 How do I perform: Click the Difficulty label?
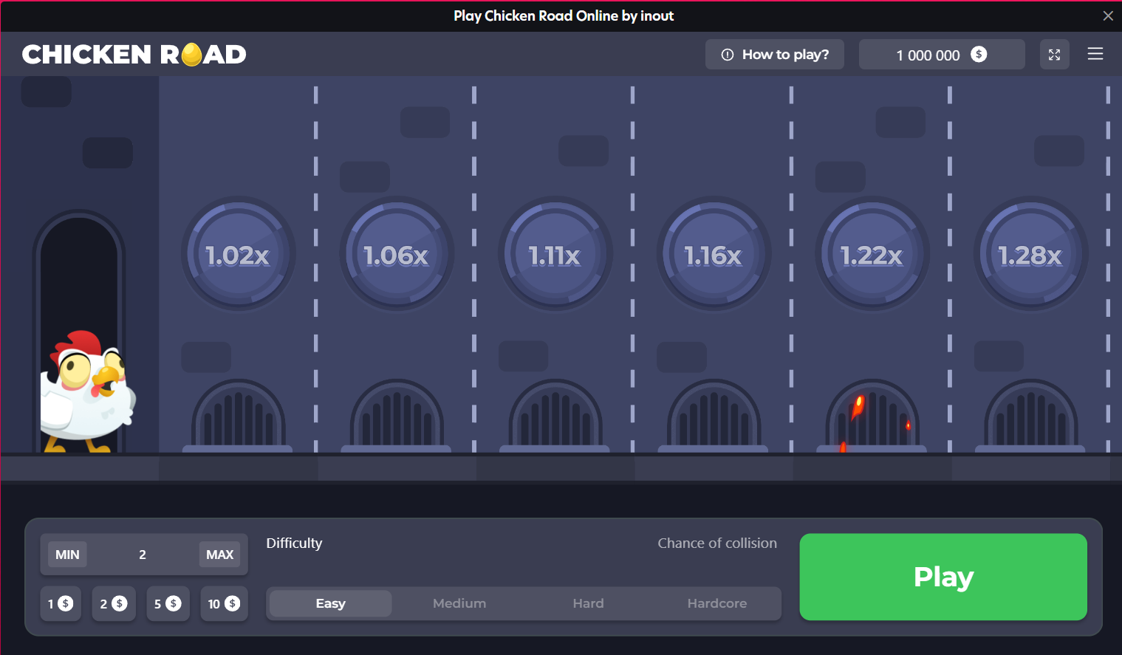click(x=294, y=543)
